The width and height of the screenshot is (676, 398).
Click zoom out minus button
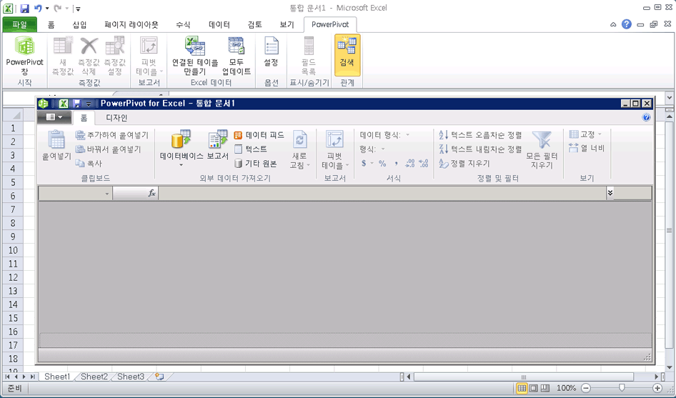(585, 388)
